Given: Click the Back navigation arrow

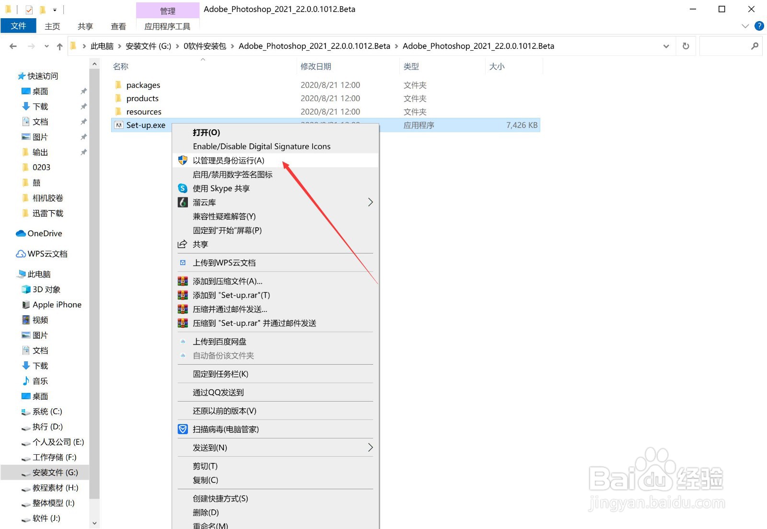Looking at the screenshot, I should 13,46.
